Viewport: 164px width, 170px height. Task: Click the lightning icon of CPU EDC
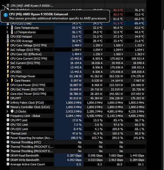pyautogui.click(x=8, y=72)
